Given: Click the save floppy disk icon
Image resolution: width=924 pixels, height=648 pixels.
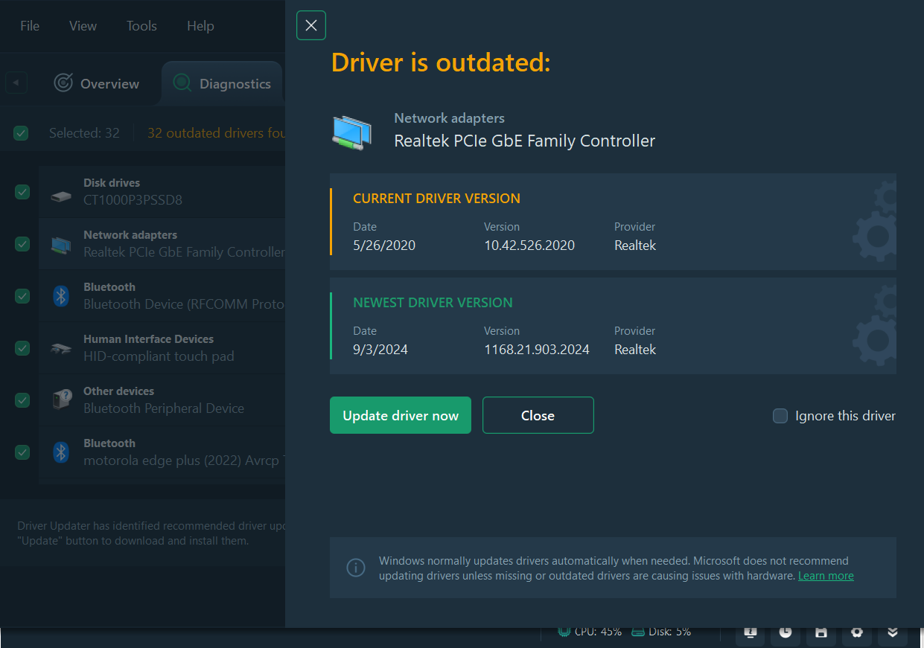Looking at the screenshot, I should 821,632.
